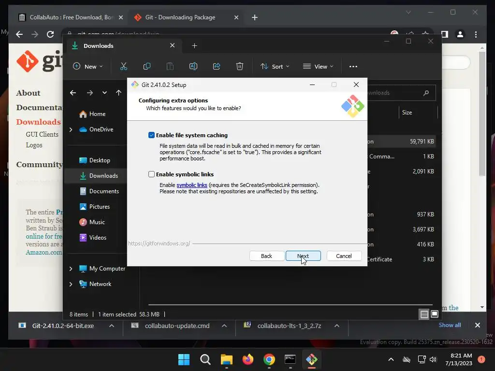Open GUI Clients link on Git site
This screenshot has width=495, height=371.
click(42, 134)
